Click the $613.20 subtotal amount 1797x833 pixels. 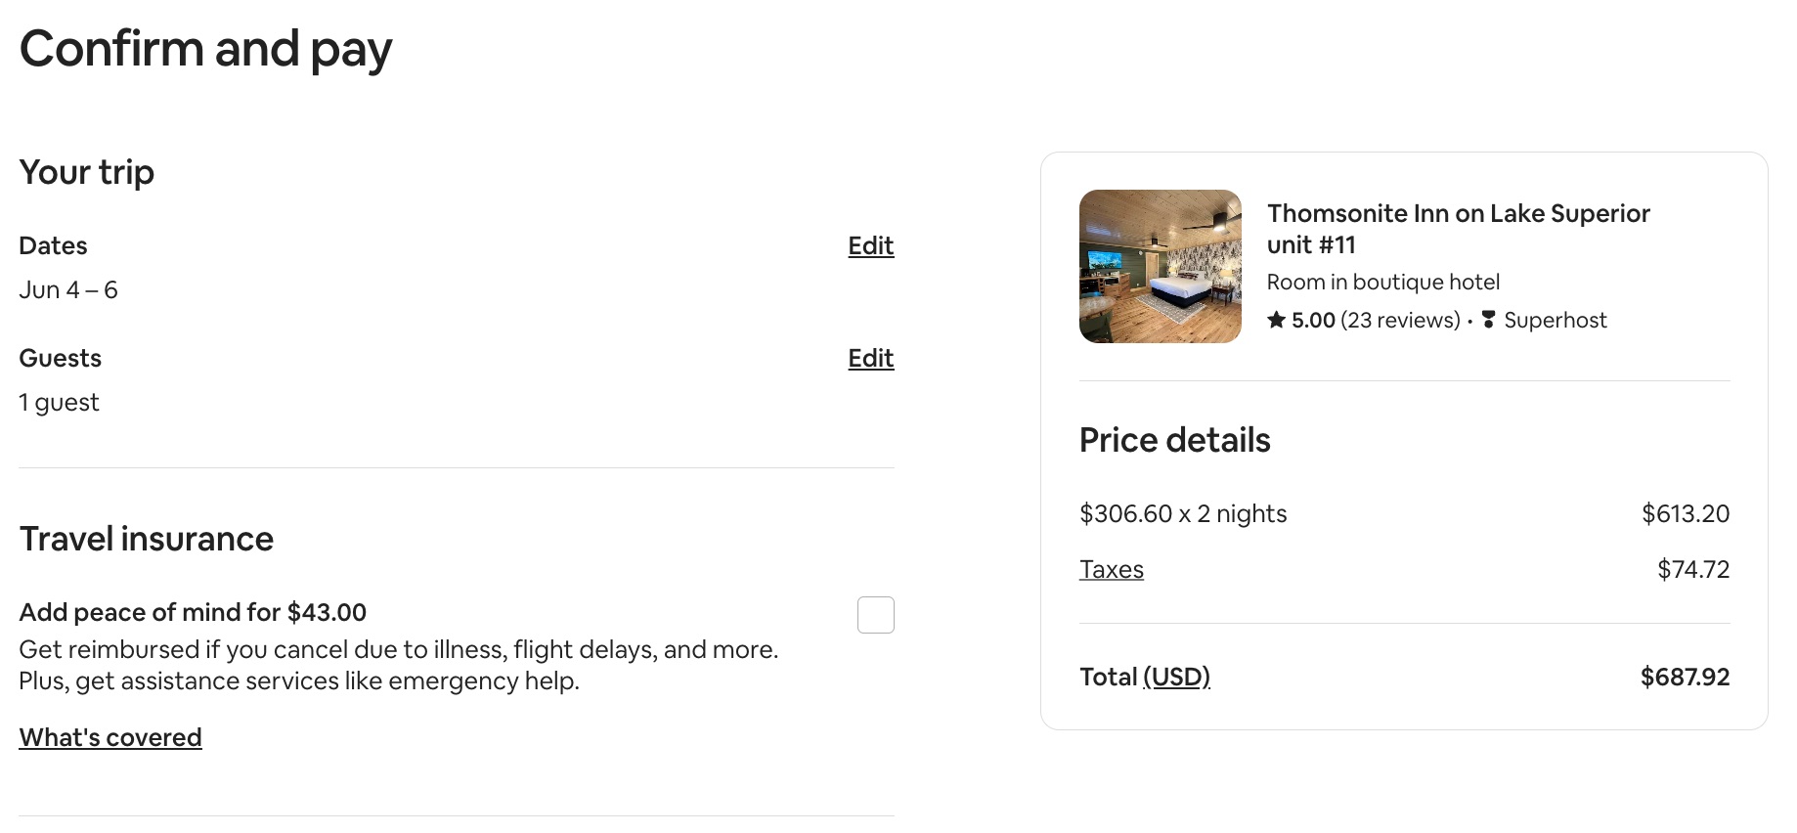(x=1685, y=513)
